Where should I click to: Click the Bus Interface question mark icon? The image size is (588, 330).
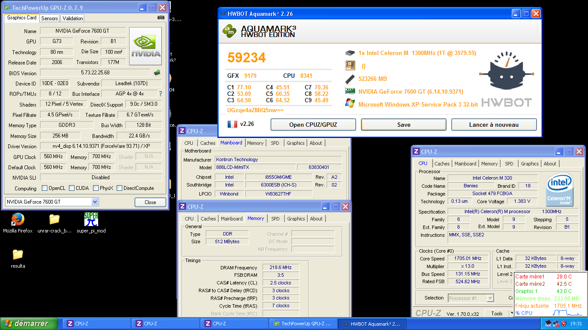tap(161, 94)
